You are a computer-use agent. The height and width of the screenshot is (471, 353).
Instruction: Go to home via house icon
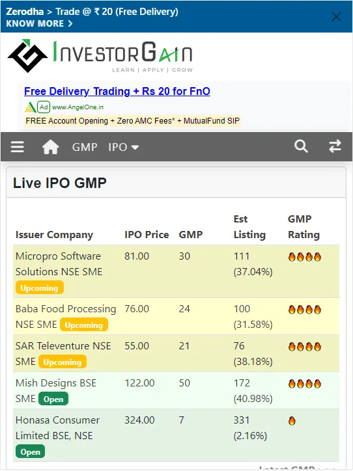[x=51, y=147]
